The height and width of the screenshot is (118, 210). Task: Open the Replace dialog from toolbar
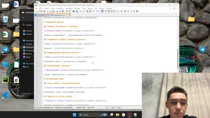click(x=76, y=11)
